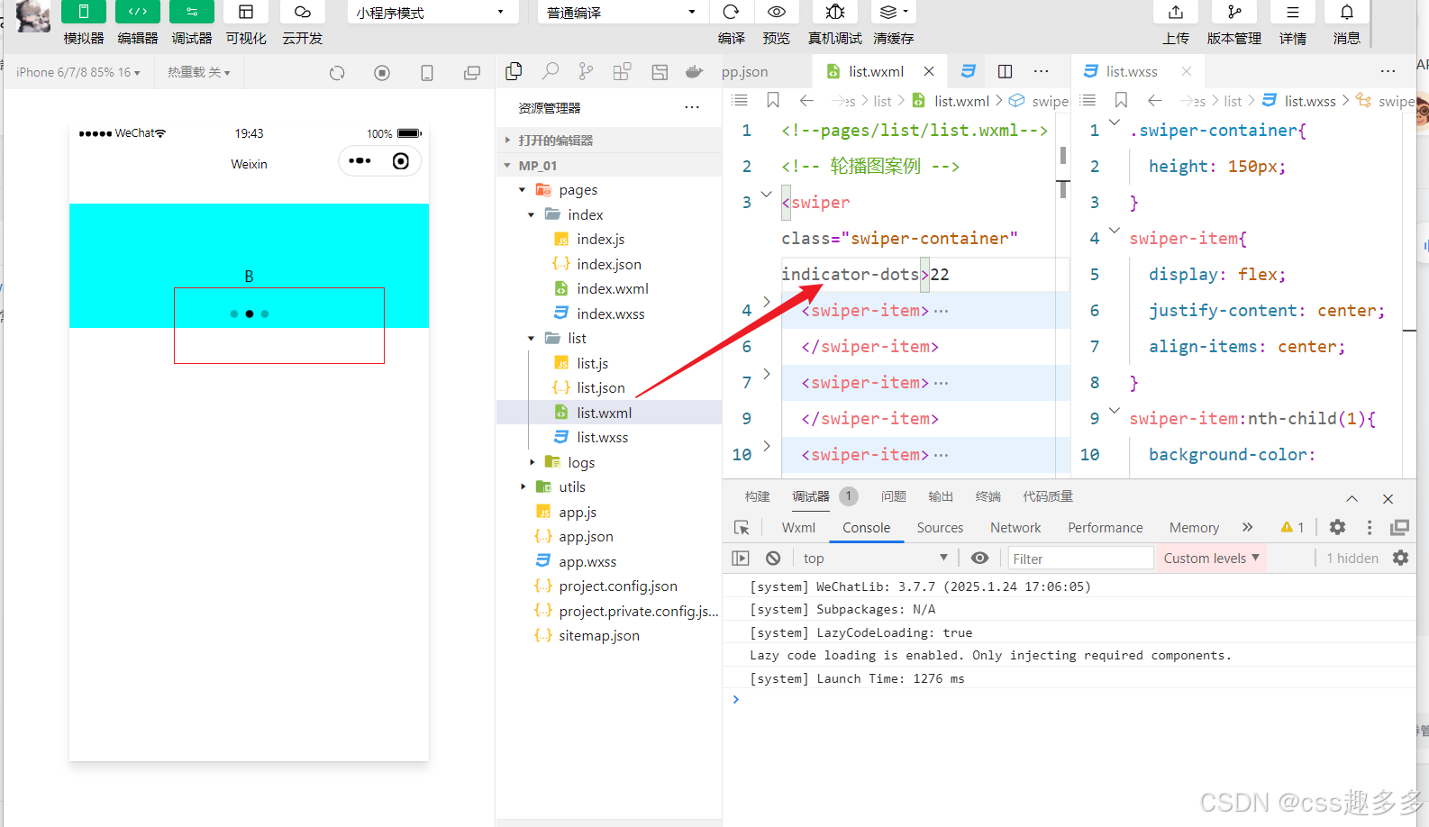This screenshot has width=1429, height=827.
Task: Open the 问题 (problems) panel tab
Action: pos(894,496)
